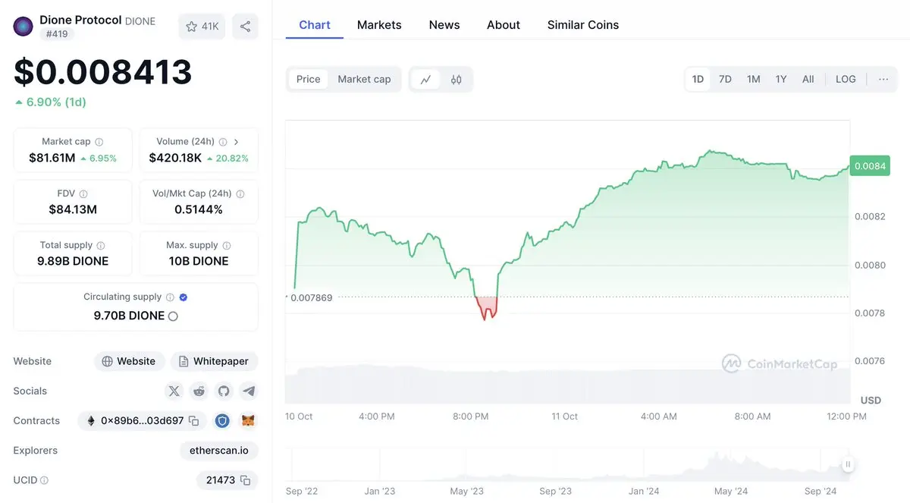The height and width of the screenshot is (503, 910).
Task: Show Circulating supply info icon
Action: [x=170, y=297]
